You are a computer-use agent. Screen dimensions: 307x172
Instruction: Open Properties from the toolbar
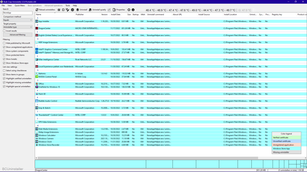coord(119,10)
